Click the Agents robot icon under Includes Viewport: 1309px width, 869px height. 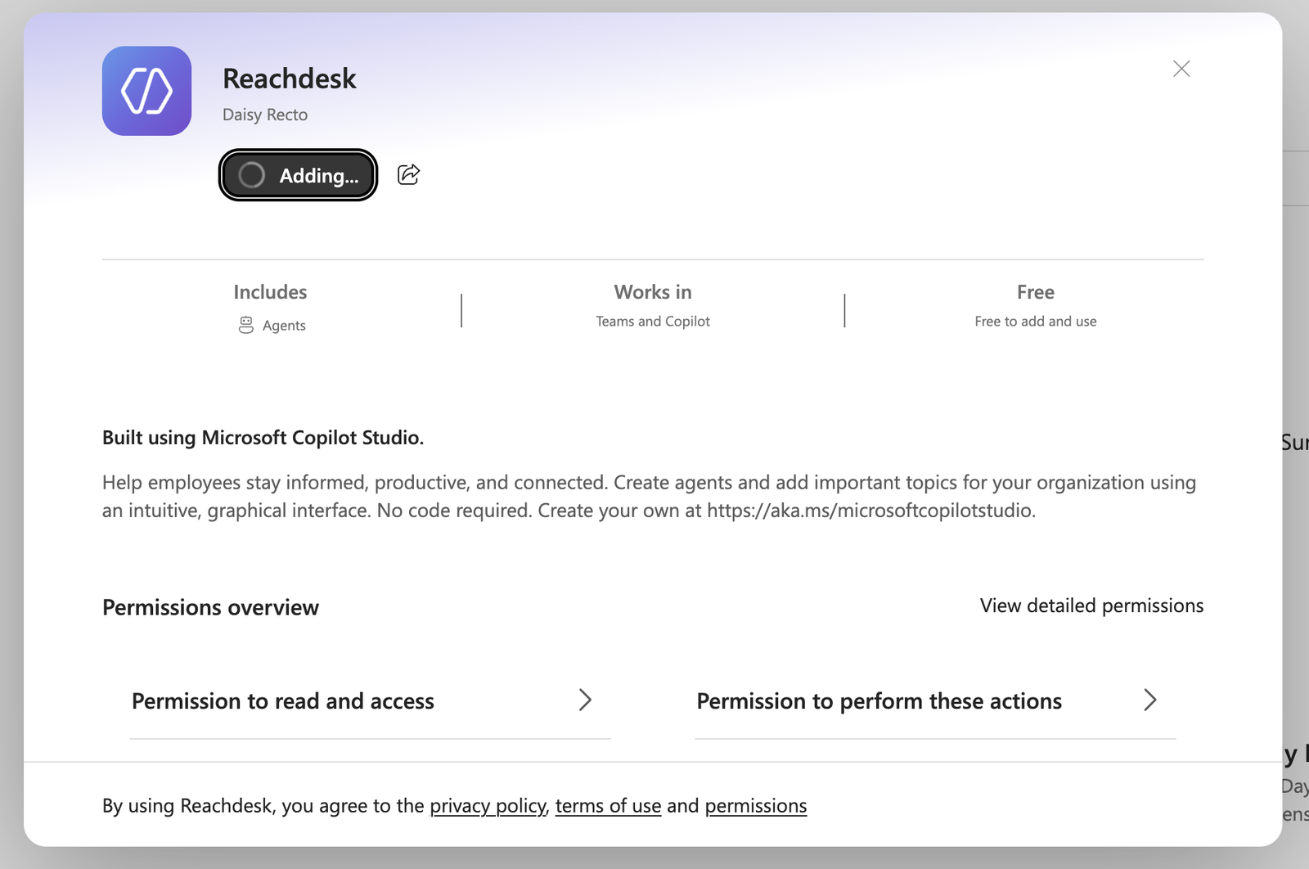[x=245, y=325]
